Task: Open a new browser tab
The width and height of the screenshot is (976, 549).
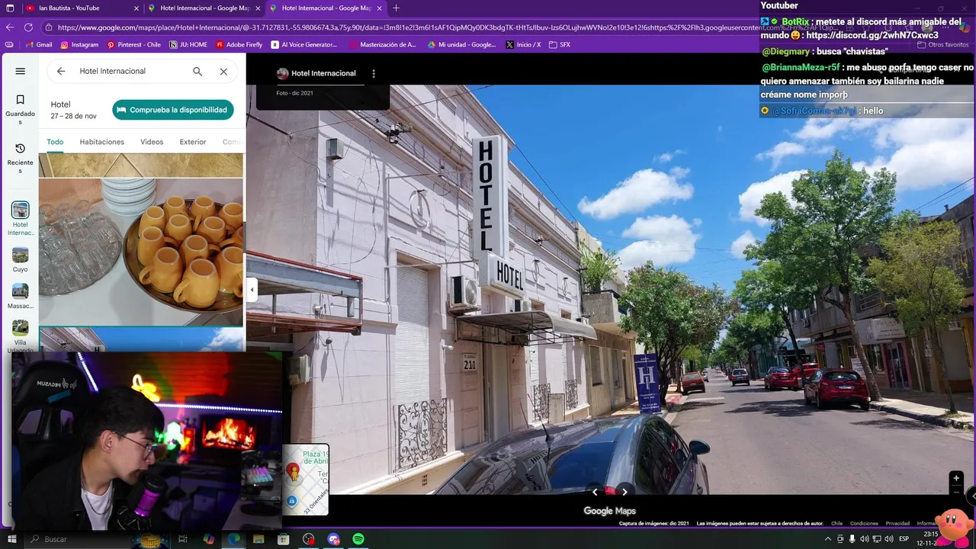Action: coord(396,8)
